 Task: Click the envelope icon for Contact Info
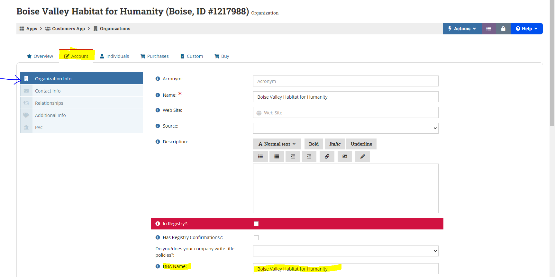26,91
